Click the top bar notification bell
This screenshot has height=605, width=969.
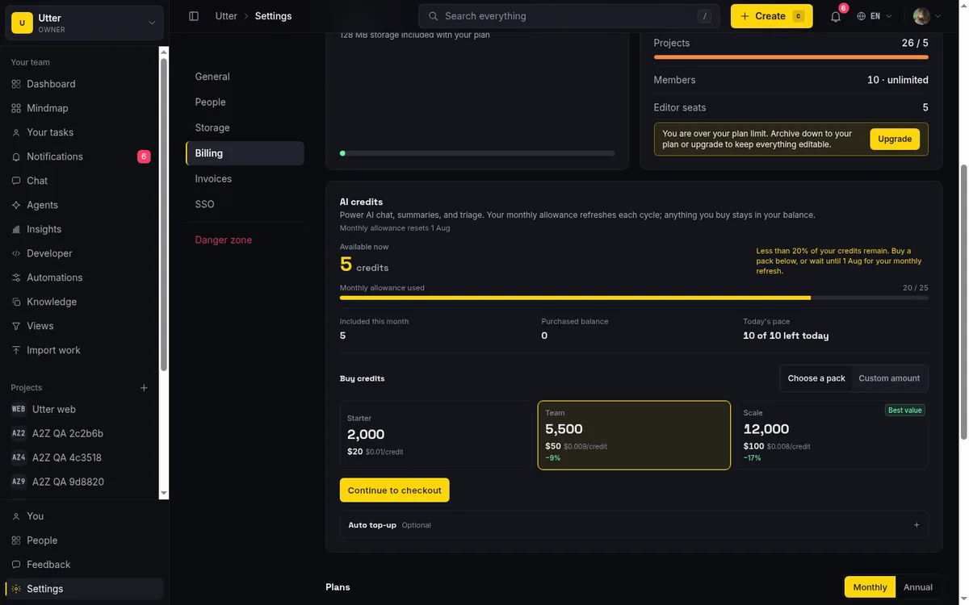tap(836, 16)
